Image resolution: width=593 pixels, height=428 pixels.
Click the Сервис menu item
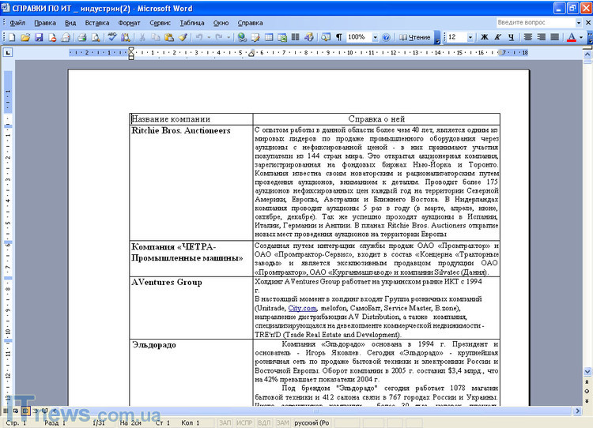tap(160, 23)
